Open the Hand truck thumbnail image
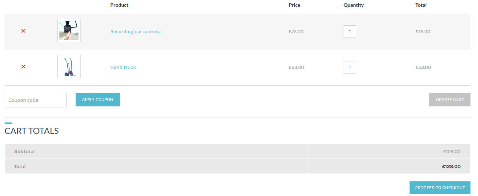This screenshot has width=478, height=196. click(x=69, y=66)
